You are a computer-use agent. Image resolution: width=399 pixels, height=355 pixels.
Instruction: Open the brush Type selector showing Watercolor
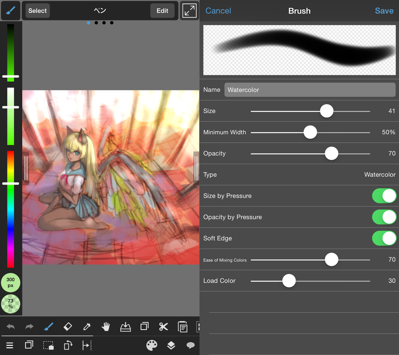(379, 175)
